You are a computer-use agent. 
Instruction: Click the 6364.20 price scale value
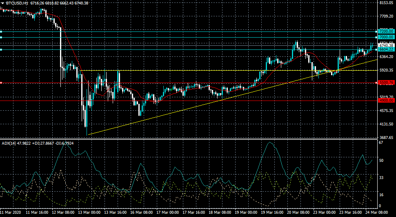point(386,56)
